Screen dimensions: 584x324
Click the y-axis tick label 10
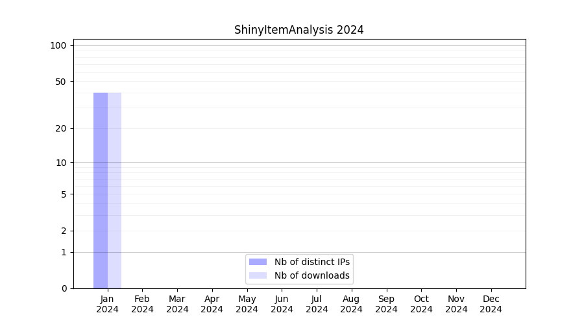61,163
